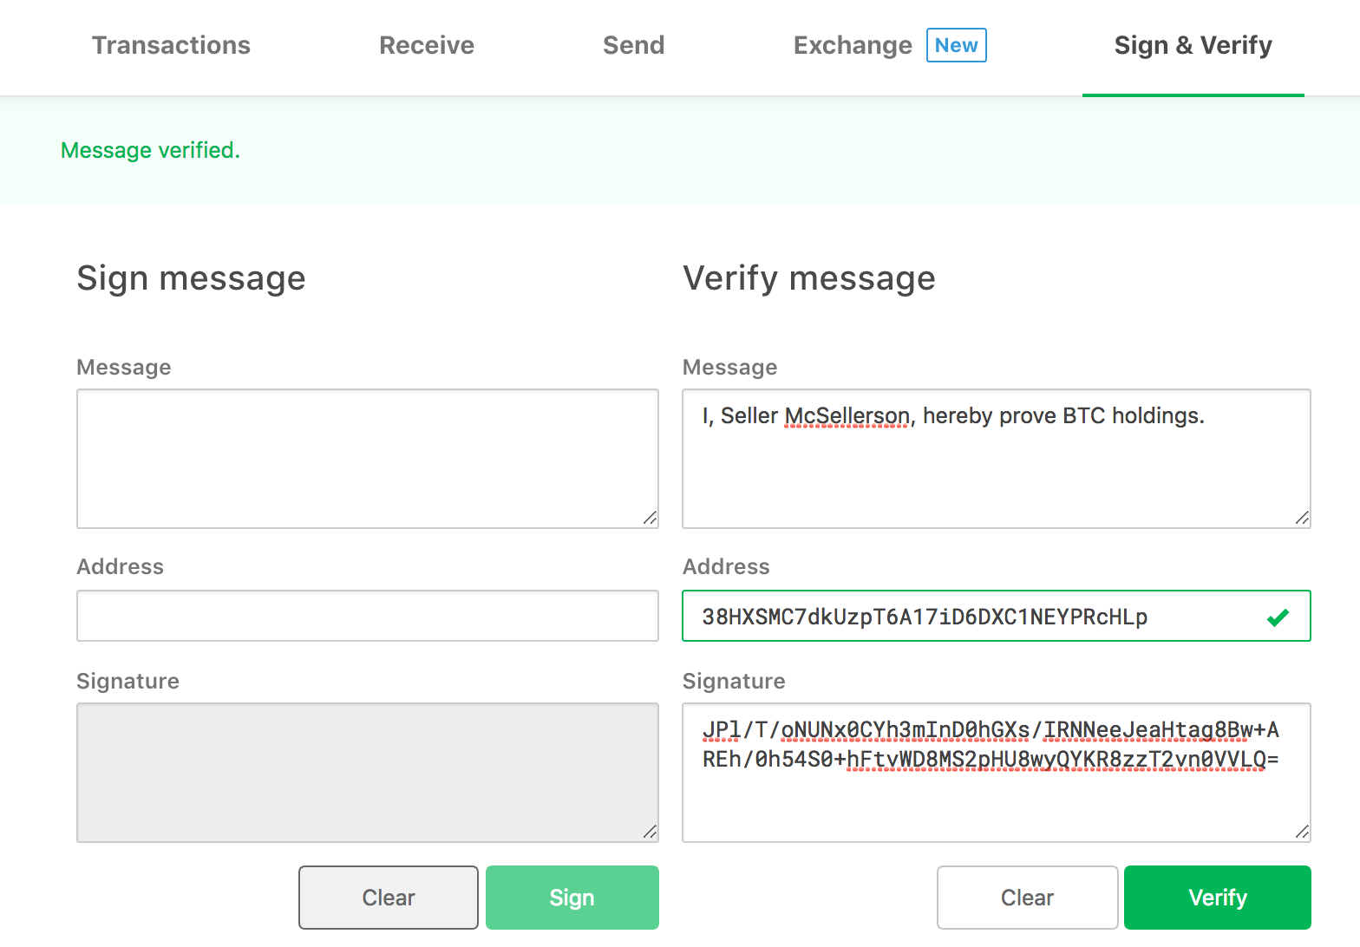Select the Sign & Verify tab
This screenshot has width=1360, height=947.
pos(1193,45)
